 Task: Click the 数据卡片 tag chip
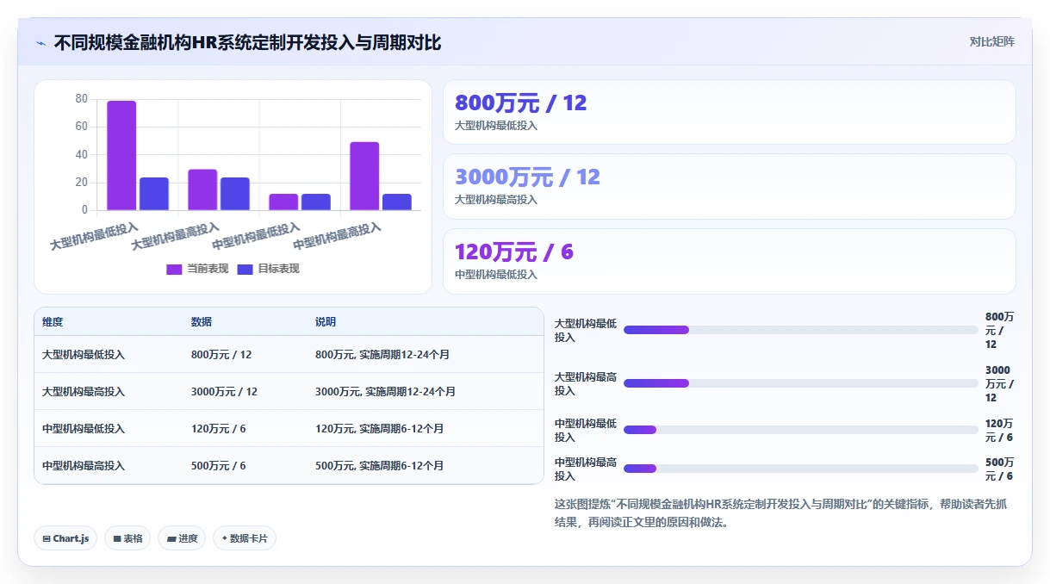coord(245,538)
